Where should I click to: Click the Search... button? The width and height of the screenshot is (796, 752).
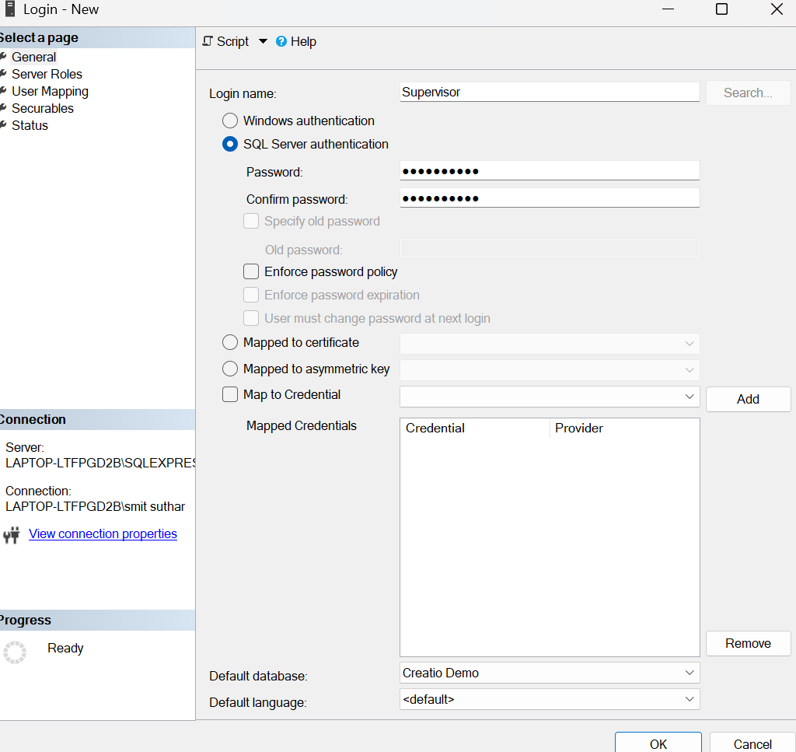click(x=748, y=93)
